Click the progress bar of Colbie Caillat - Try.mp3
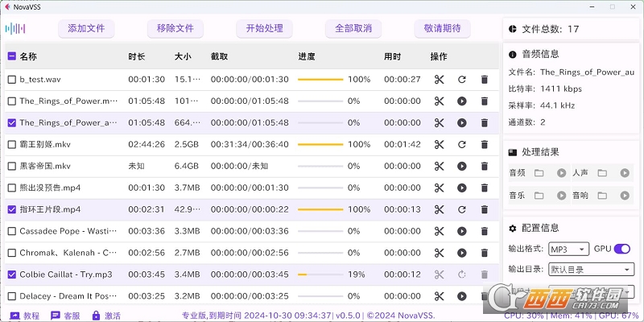Image resolution: width=644 pixels, height=322 pixels. click(320, 275)
